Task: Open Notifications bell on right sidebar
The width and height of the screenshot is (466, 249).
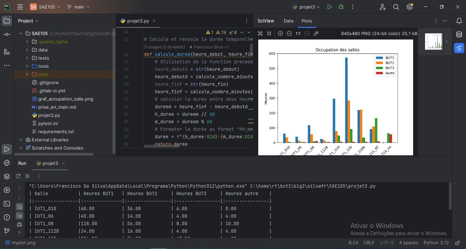Action: [x=459, y=21]
